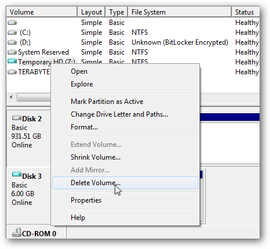Viewport: 270px width, 249px height.
Task: Choose Shrink Volume... menu entry
Action: [96, 157]
